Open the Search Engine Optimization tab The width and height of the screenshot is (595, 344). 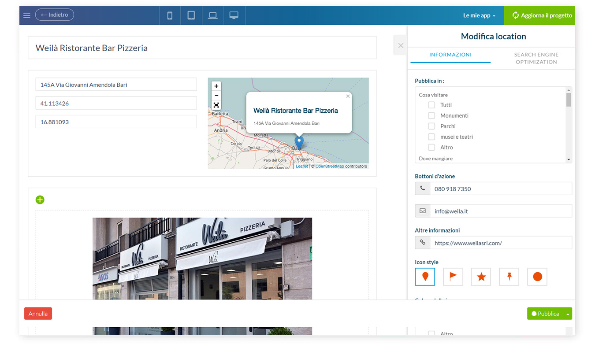[536, 58]
